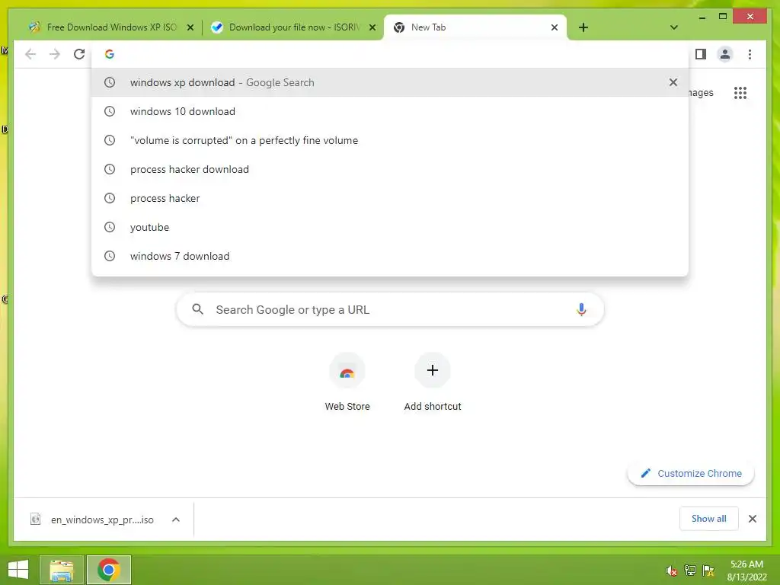Select 'process hacker download' suggestion
The image size is (780, 585).
pos(390,169)
